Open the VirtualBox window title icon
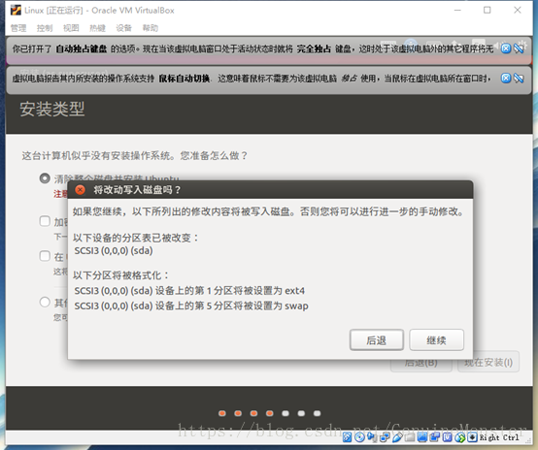 click(x=16, y=11)
